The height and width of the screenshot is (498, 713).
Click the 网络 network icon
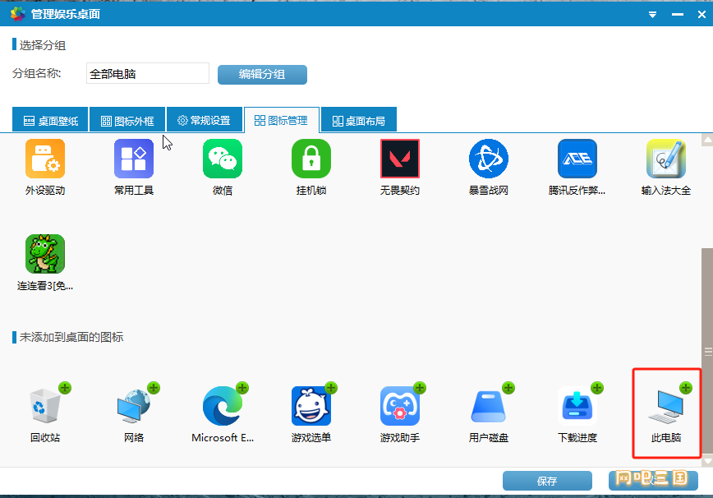134,406
